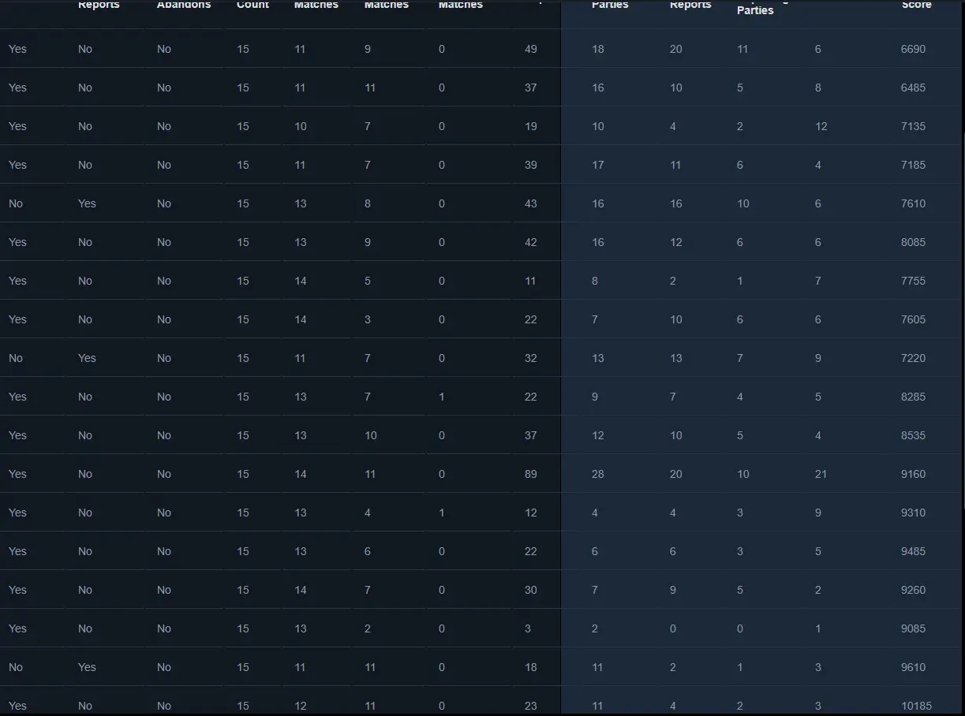This screenshot has width=965, height=716.
Task: Select the 13 cell in the 9085 row
Action: (301, 628)
